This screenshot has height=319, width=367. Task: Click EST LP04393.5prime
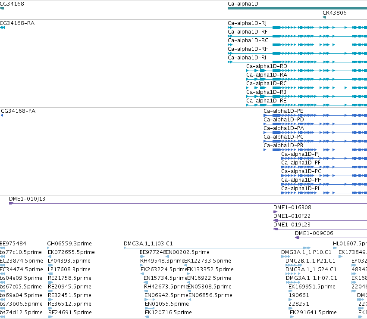69,261
